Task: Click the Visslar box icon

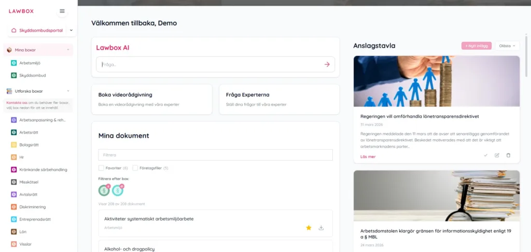Action: pyautogui.click(x=13, y=244)
